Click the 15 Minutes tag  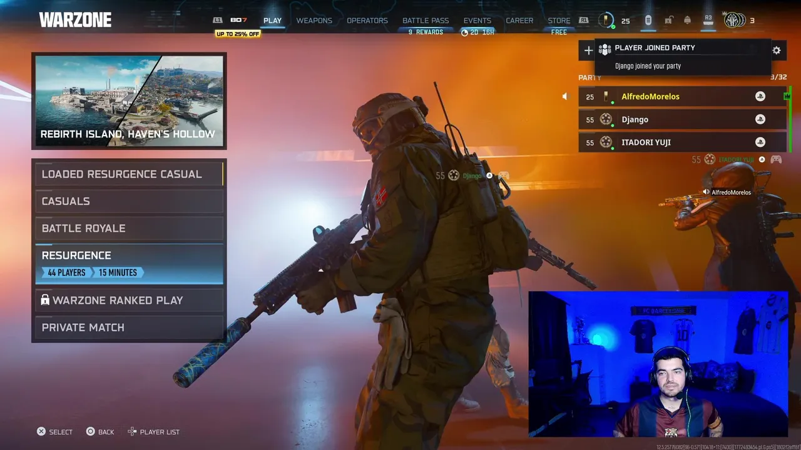tap(118, 272)
